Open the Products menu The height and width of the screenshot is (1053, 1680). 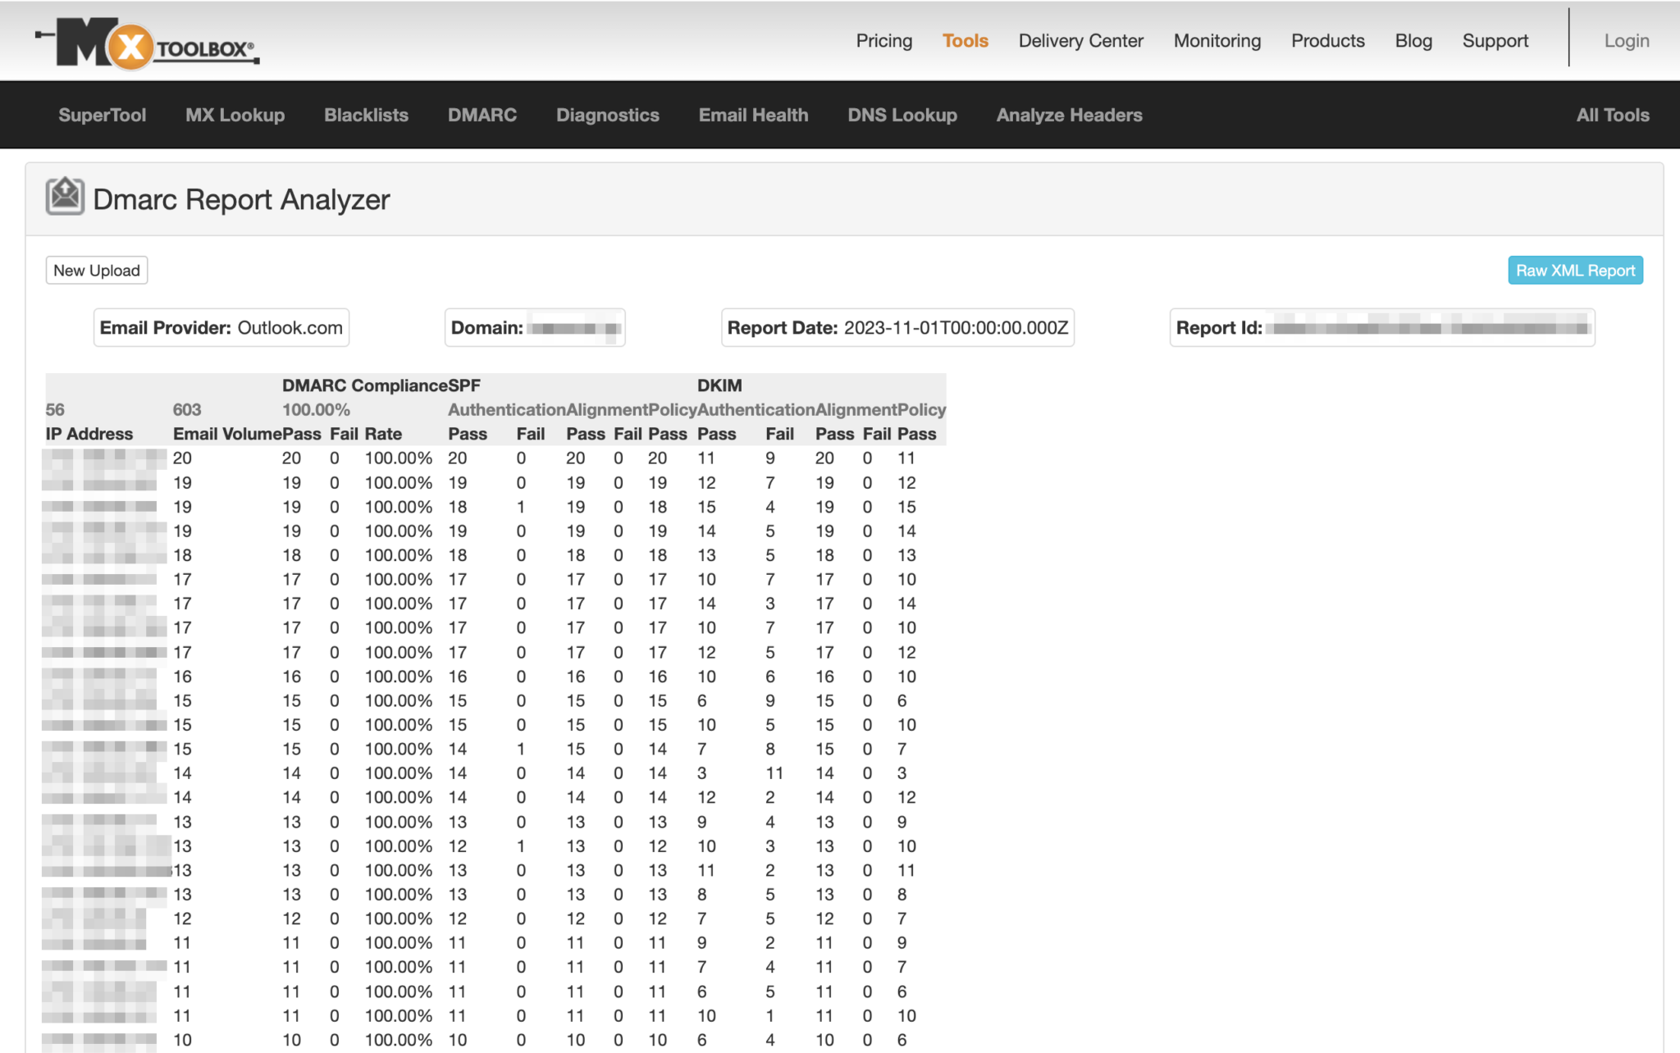click(x=1327, y=41)
